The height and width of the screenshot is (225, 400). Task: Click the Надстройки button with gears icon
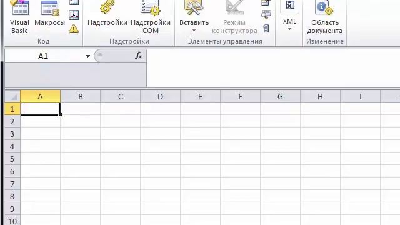pos(107,14)
